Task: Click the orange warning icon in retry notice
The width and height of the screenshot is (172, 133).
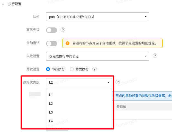Action: point(67,43)
